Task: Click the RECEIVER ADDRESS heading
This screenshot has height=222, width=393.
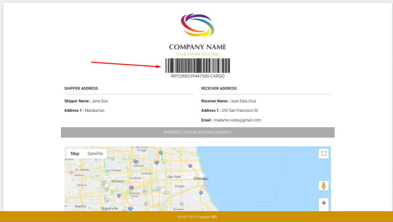Action: coord(219,88)
